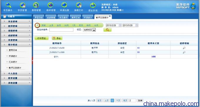Image resolution: width=200 pixels, height=107 pixels.
Task: Collapse the 统计报表 sidebar section
Action: [16, 45]
